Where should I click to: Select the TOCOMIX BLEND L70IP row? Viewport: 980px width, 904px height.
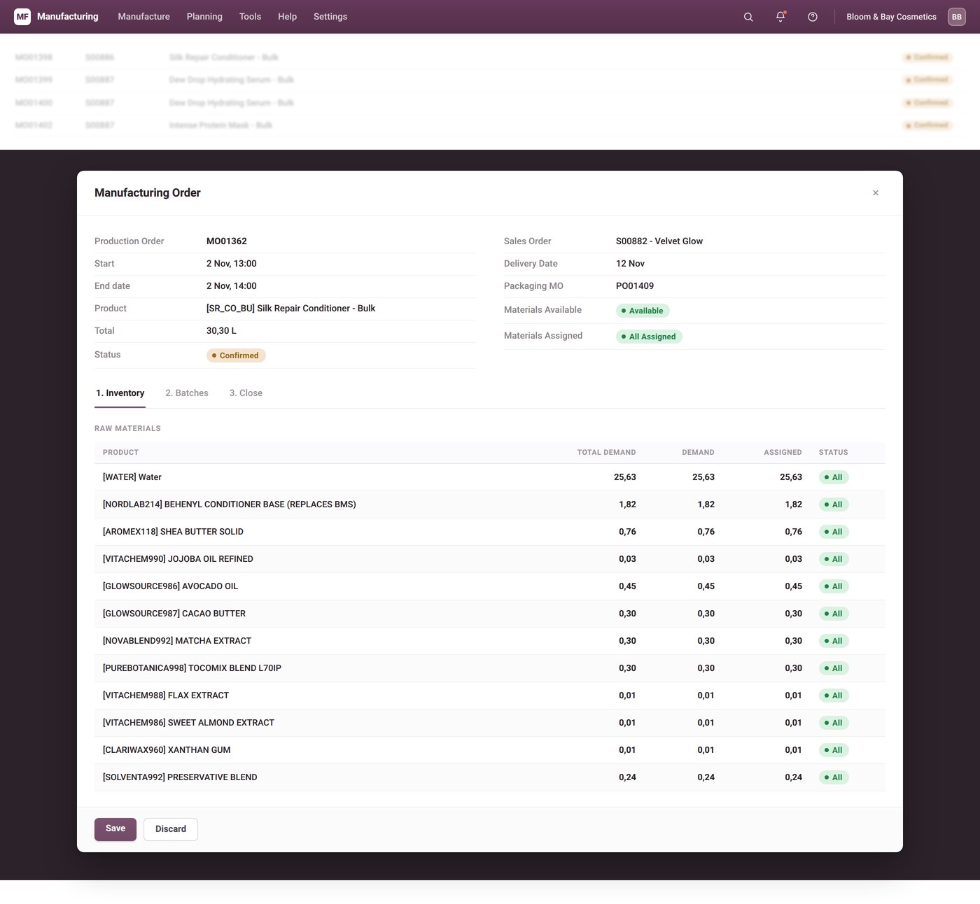(490, 668)
